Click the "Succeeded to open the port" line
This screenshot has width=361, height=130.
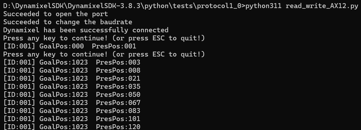56,14
